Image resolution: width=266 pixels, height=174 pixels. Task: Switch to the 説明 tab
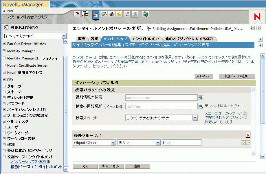coord(94,39)
